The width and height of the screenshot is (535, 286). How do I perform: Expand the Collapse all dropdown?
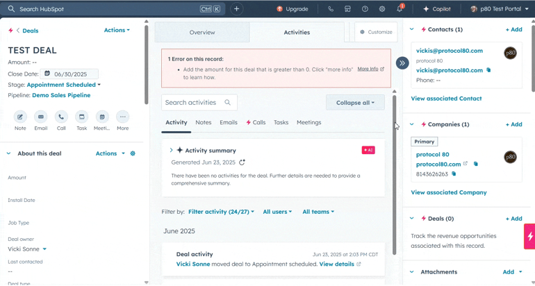(x=355, y=103)
